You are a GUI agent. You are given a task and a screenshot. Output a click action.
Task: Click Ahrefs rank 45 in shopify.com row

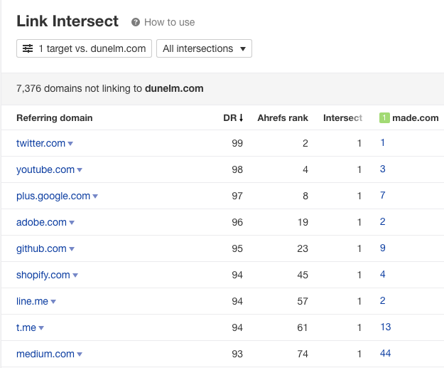[x=303, y=275]
